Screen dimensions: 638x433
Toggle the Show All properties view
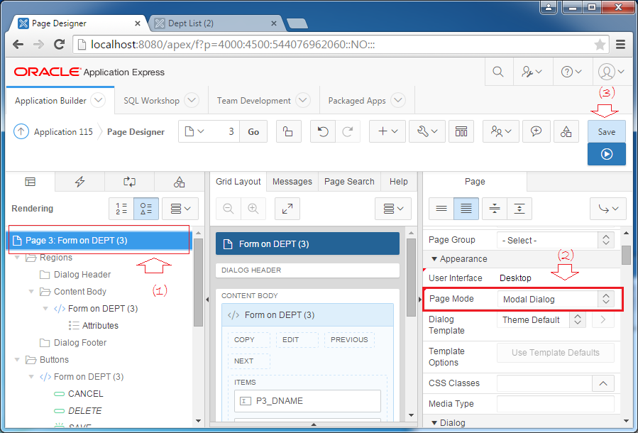466,208
